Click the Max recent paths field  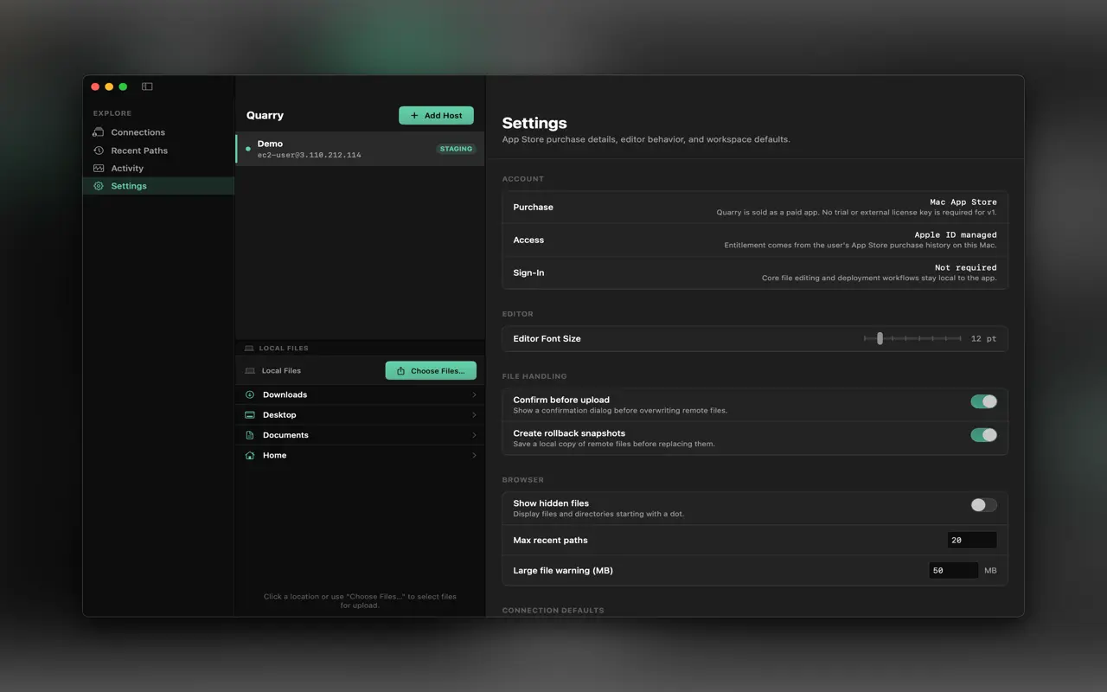click(972, 540)
